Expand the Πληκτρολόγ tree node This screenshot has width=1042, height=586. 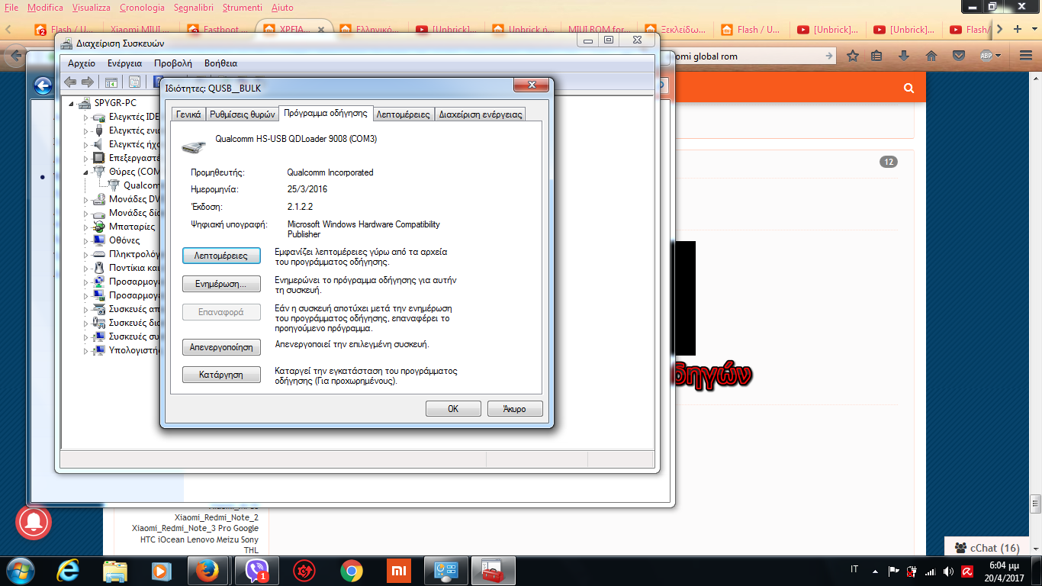[x=86, y=254]
